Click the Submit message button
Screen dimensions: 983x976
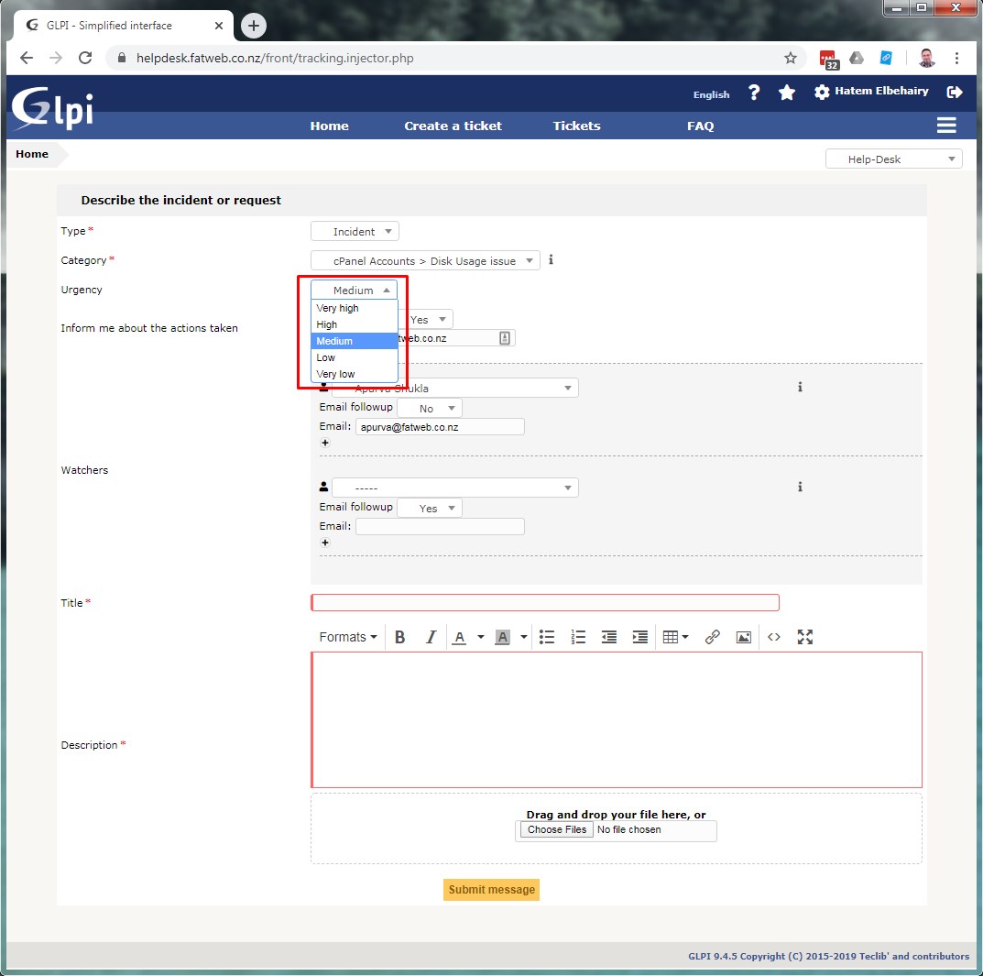pyautogui.click(x=491, y=890)
